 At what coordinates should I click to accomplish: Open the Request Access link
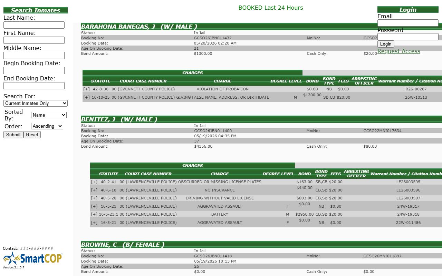(x=399, y=51)
